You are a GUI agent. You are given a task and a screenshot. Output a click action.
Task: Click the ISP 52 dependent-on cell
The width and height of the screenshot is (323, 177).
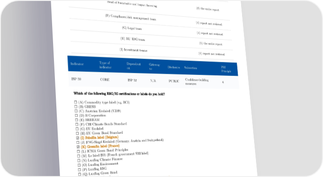click(132, 80)
